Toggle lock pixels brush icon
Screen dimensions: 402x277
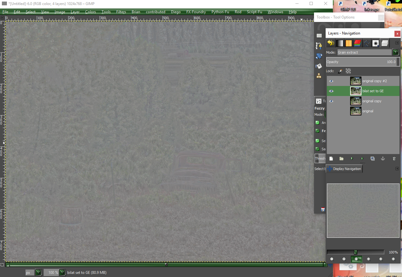pos(340,71)
